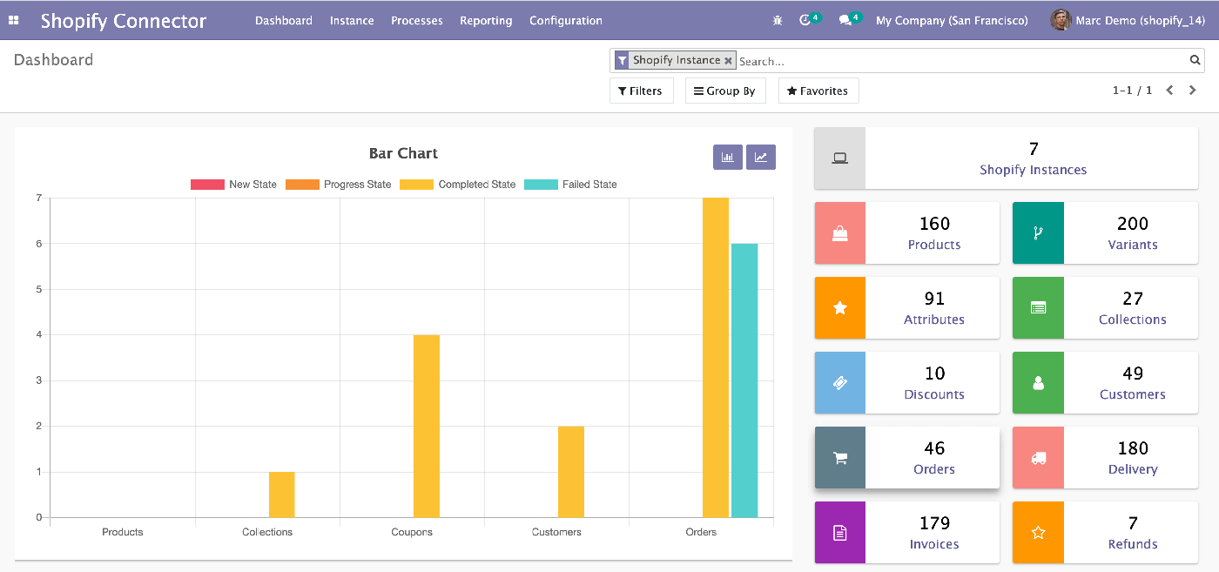Viewport: 1219px width, 572px height.
Task: Click the Orders Completed State bar
Action: pos(716,358)
